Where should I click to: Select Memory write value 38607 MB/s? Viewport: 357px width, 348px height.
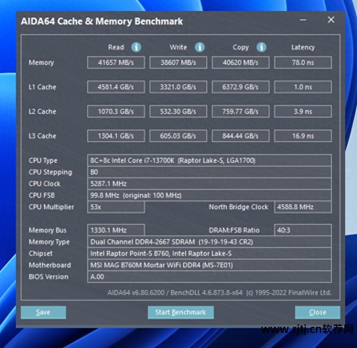178,62
